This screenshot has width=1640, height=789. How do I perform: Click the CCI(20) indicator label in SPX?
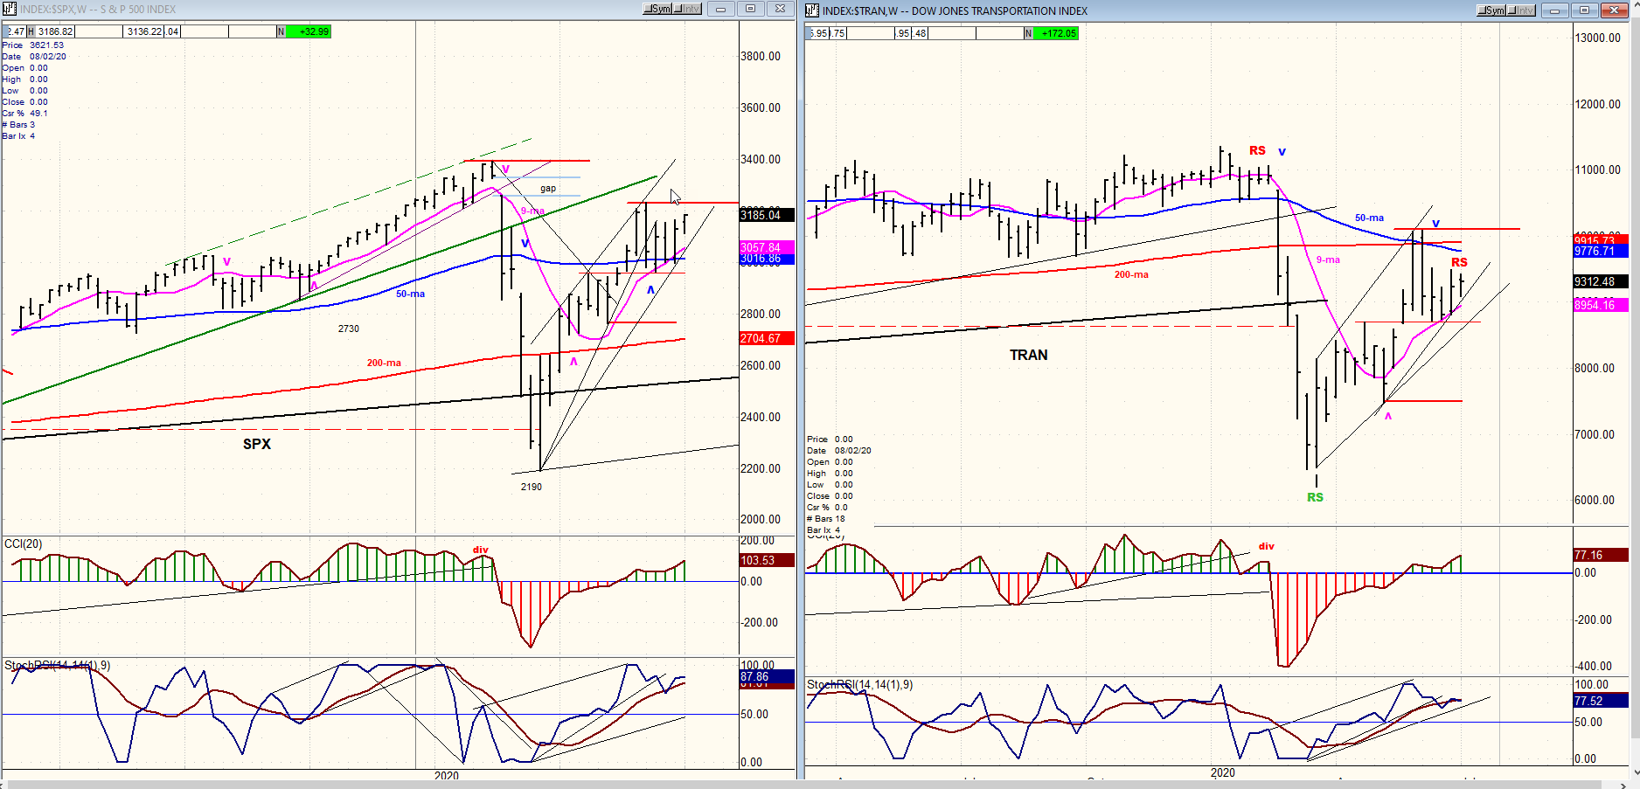coord(24,543)
